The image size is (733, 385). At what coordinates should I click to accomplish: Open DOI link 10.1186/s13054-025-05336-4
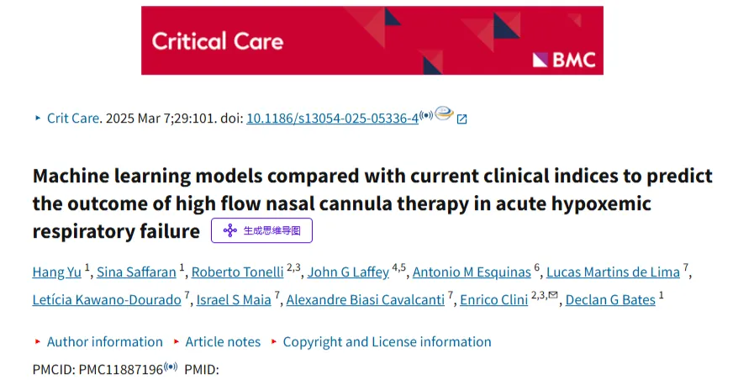pyautogui.click(x=332, y=119)
